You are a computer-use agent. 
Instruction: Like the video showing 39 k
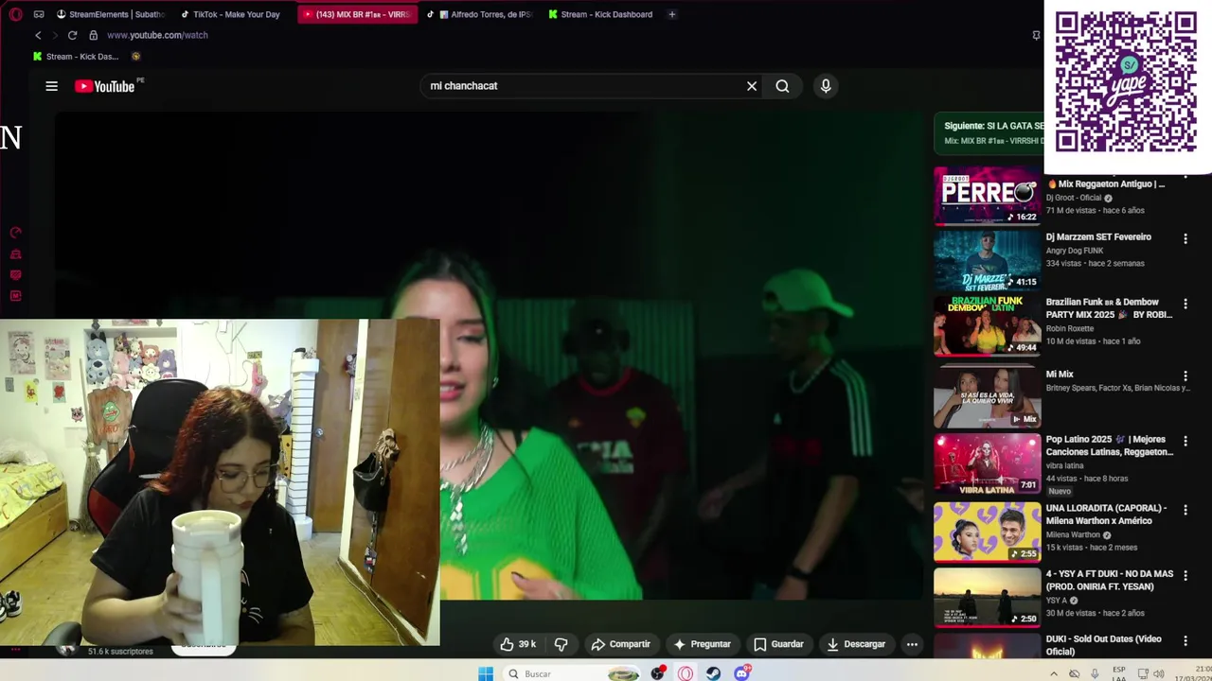[518, 644]
